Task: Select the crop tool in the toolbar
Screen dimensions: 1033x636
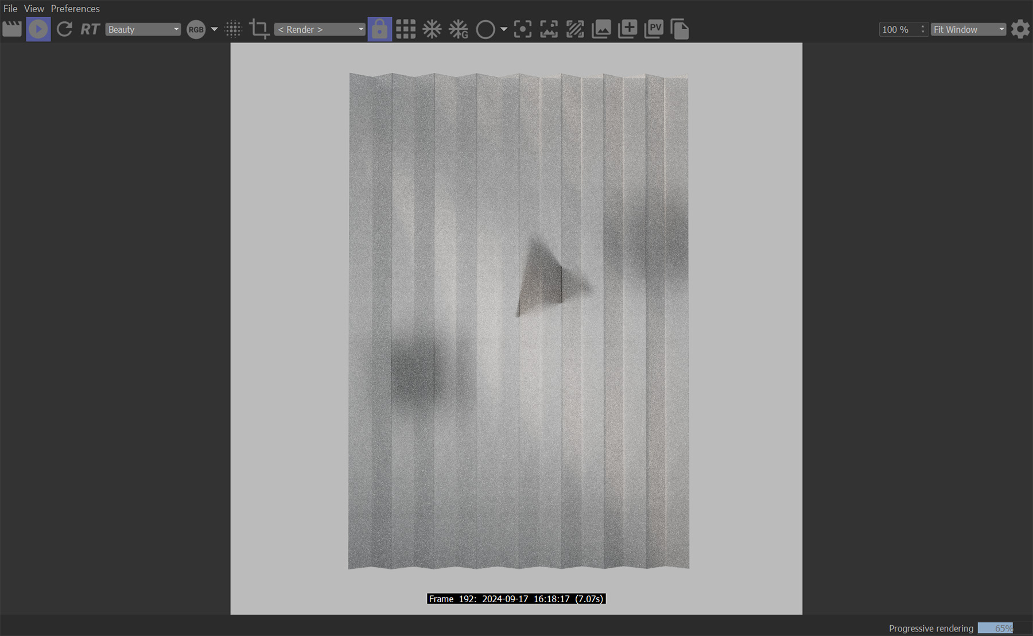Action: tap(260, 29)
